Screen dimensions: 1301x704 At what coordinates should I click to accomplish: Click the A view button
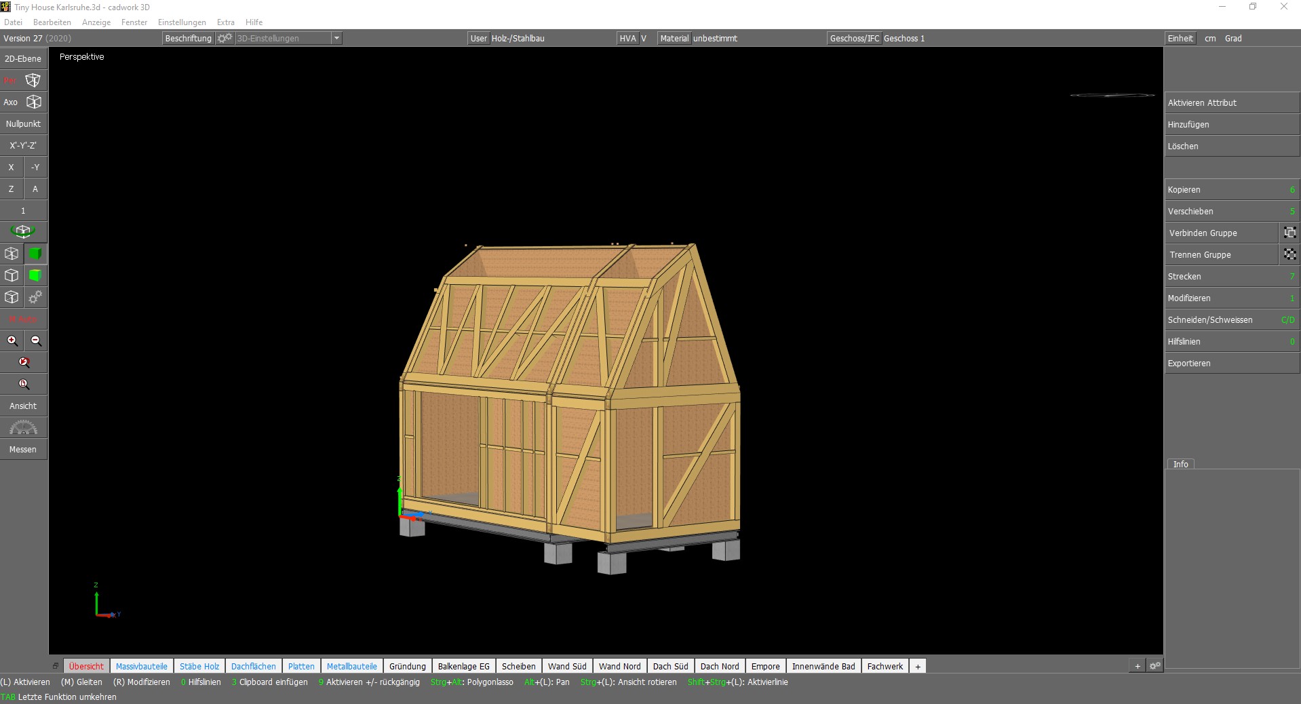(x=35, y=189)
